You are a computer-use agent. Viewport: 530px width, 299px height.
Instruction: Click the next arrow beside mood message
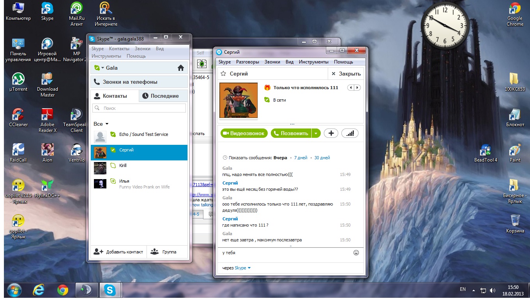(x=357, y=88)
